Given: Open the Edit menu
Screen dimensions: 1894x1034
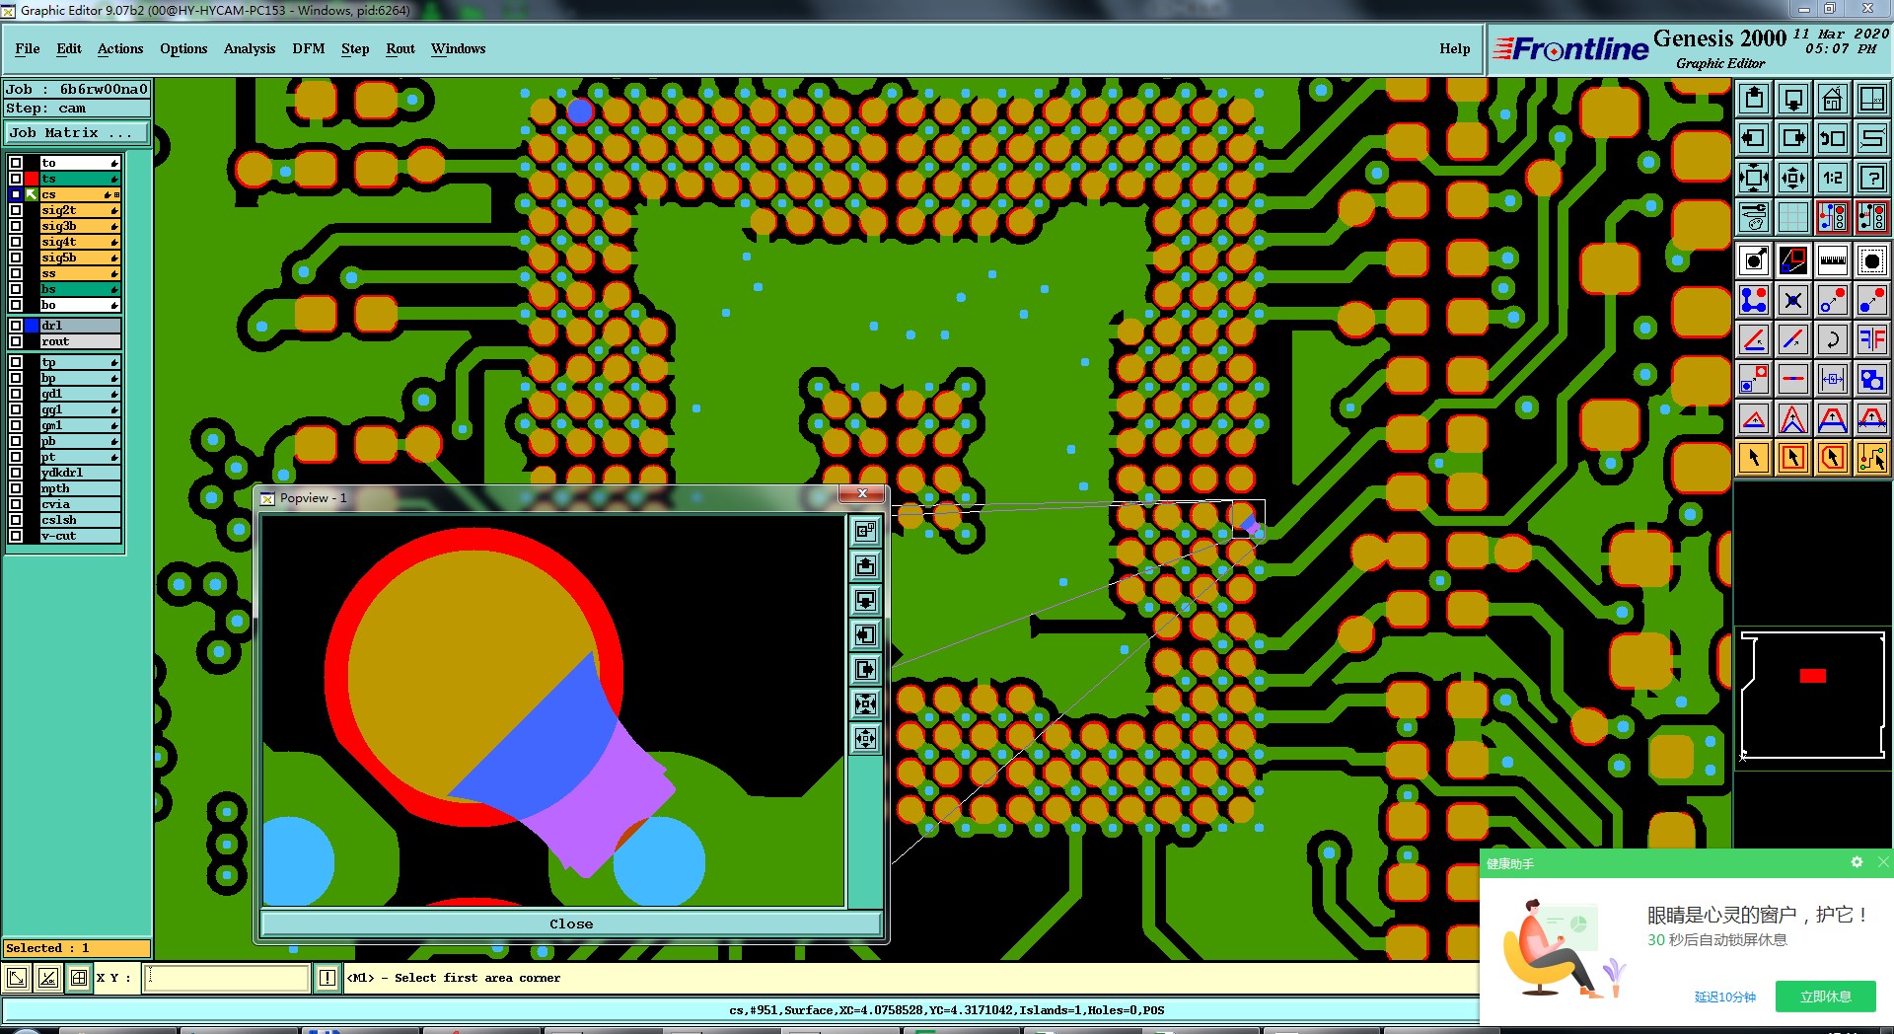Looking at the screenshot, I should (x=69, y=48).
